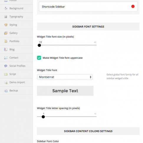This screenshot has height=143, width=143.
Task: Click the Montserrat dropdown arrows
Action: 91,77
